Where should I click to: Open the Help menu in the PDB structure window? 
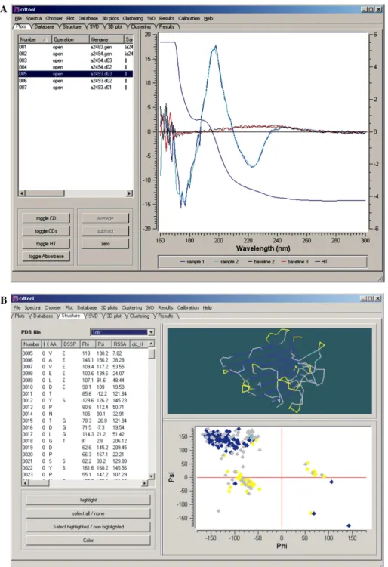[x=207, y=308]
